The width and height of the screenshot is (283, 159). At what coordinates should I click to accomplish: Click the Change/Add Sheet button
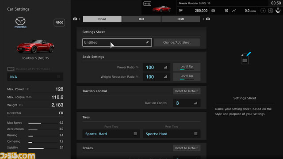point(177,42)
